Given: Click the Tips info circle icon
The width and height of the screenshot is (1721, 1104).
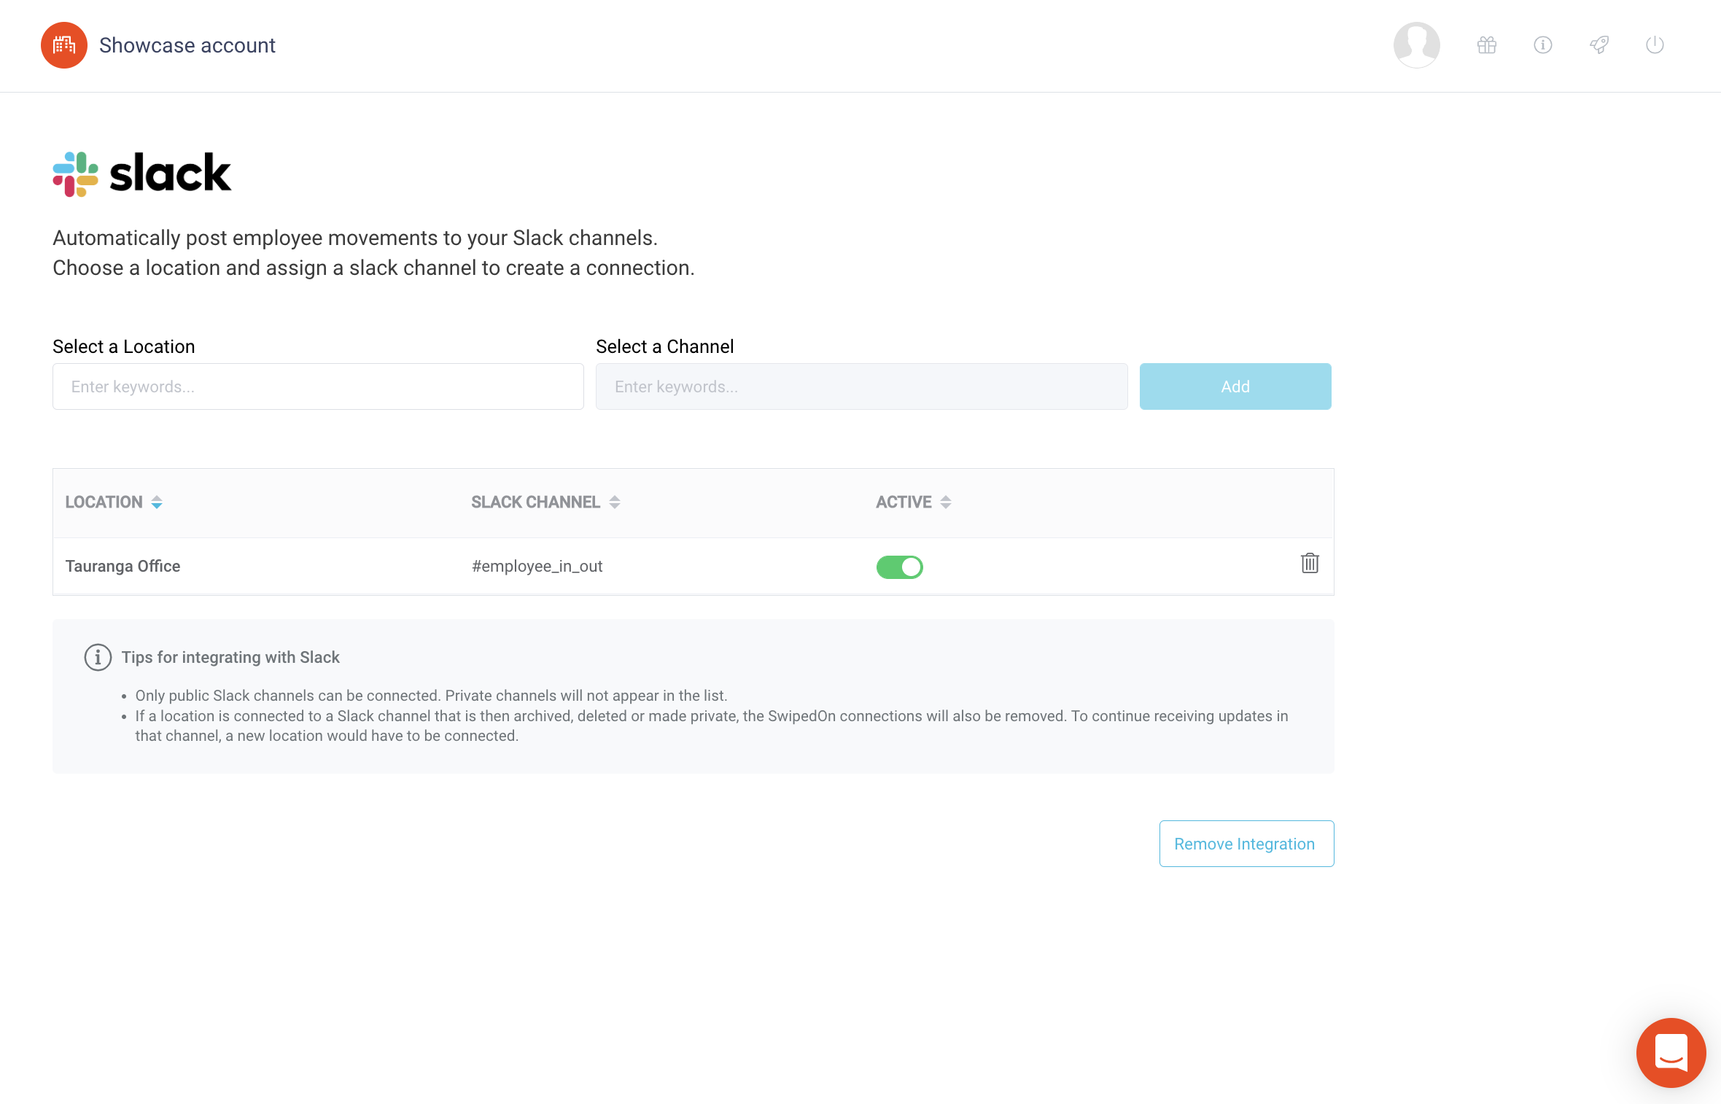Looking at the screenshot, I should 98,657.
